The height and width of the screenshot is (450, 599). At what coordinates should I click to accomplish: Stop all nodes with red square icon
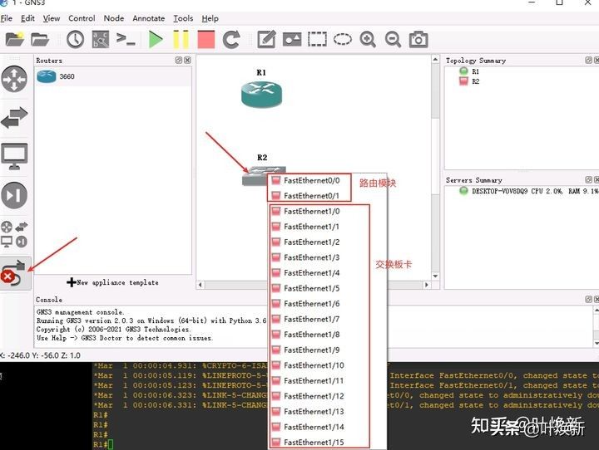pyautogui.click(x=205, y=38)
